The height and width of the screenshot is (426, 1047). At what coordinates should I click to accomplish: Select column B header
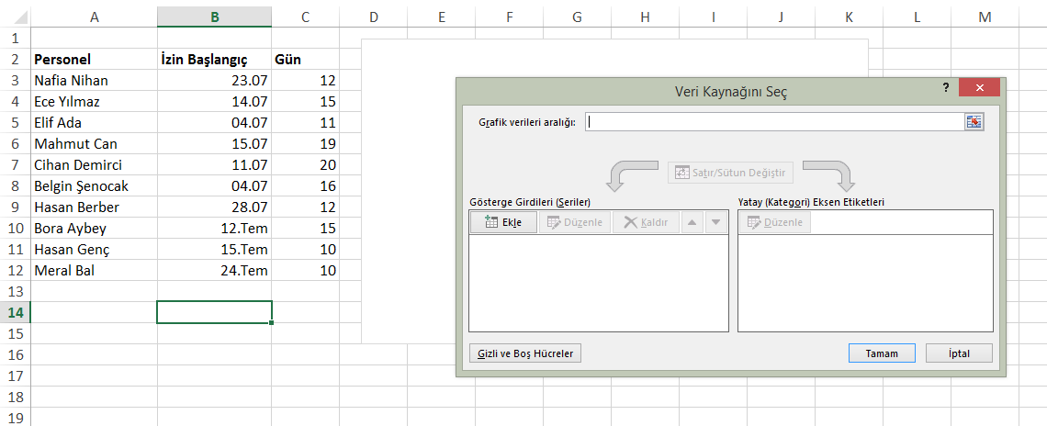[214, 17]
